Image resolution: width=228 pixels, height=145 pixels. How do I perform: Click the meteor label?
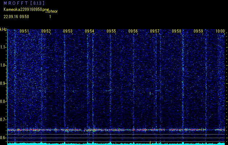click(x=51, y=11)
